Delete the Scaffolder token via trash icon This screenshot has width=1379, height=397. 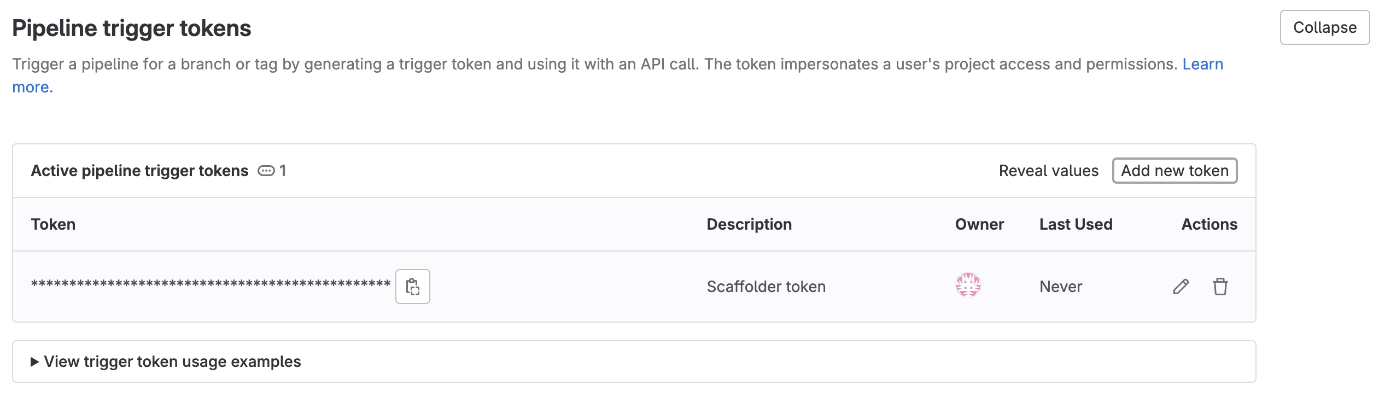click(x=1220, y=287)
